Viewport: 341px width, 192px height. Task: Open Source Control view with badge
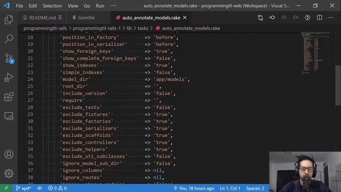(x=9, y=59)
